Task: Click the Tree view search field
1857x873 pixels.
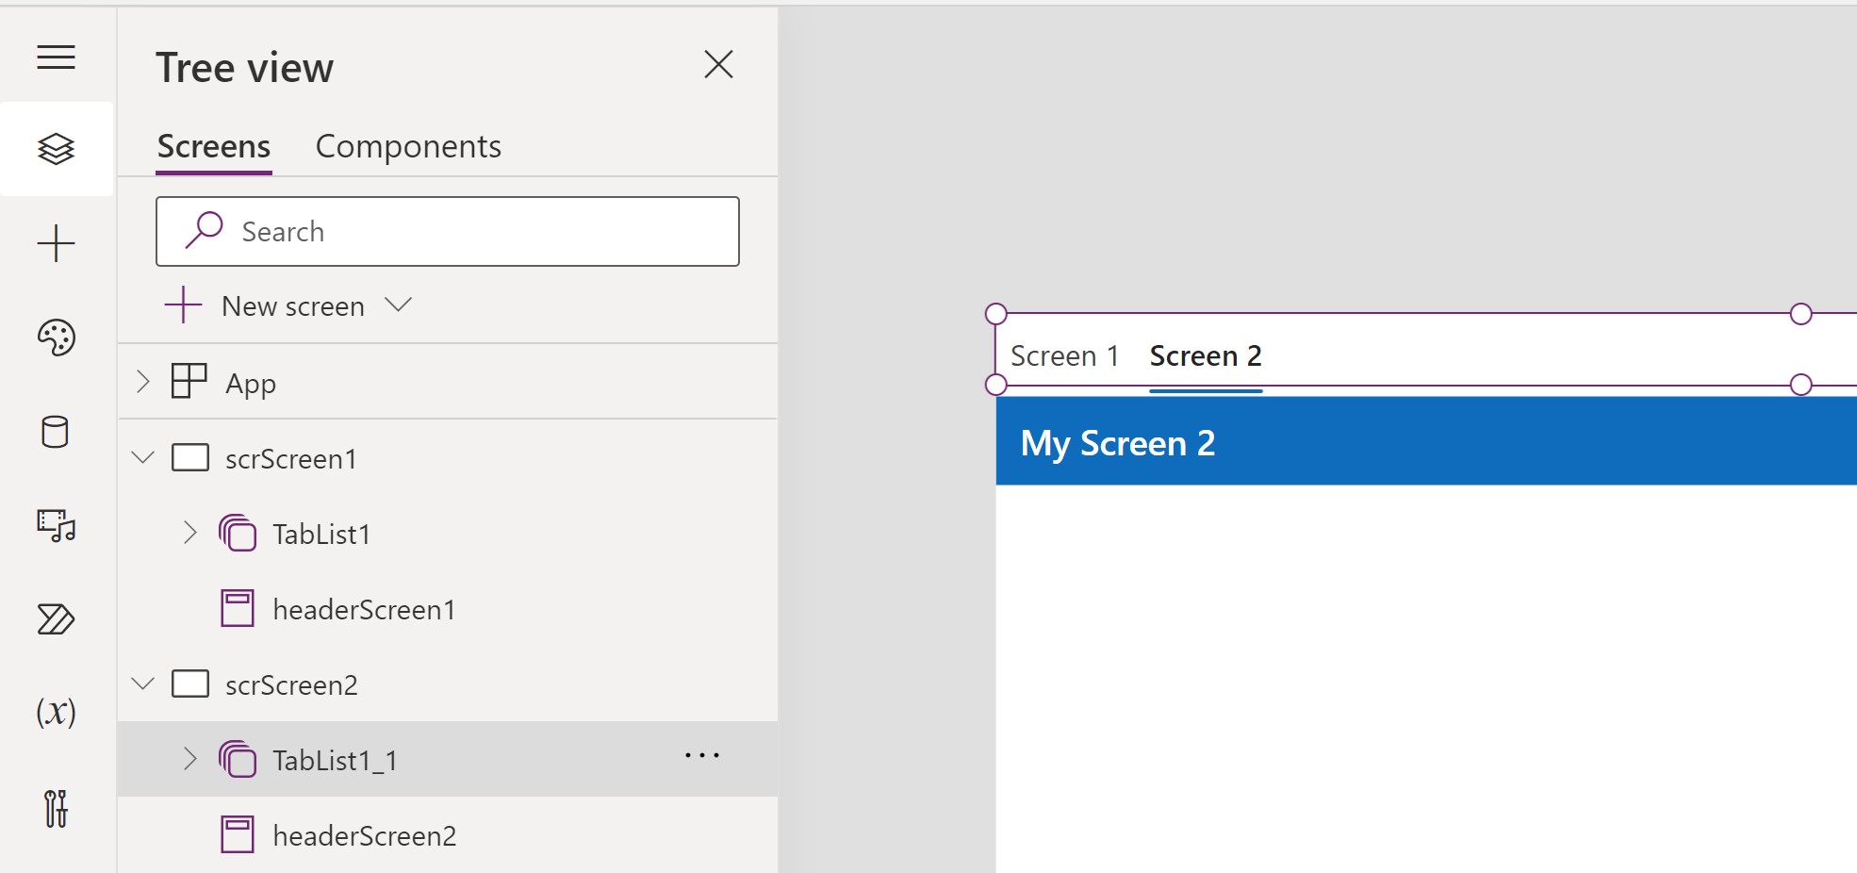Action: click(x=448, y=232)
